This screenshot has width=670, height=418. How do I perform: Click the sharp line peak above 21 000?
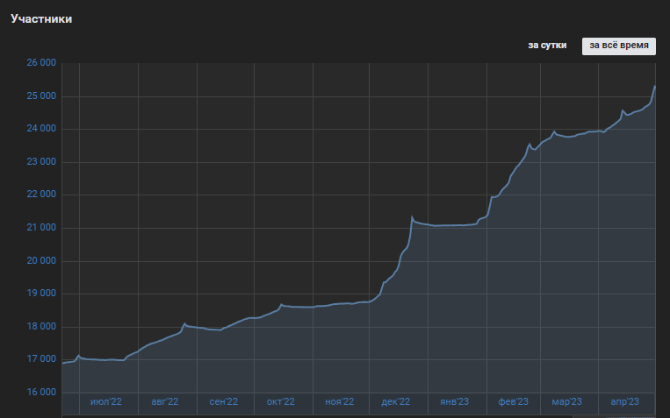412,216
